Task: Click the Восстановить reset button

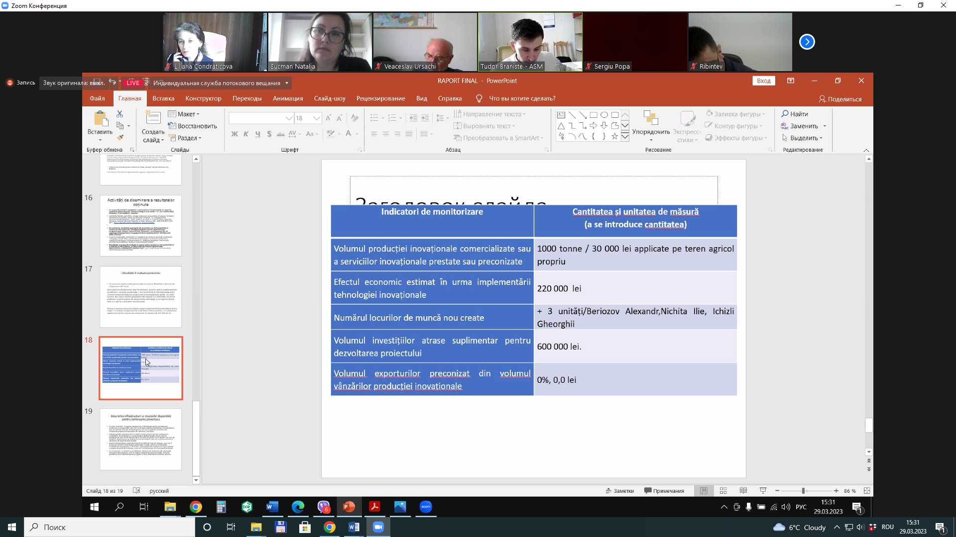Action: coord(192,126)
